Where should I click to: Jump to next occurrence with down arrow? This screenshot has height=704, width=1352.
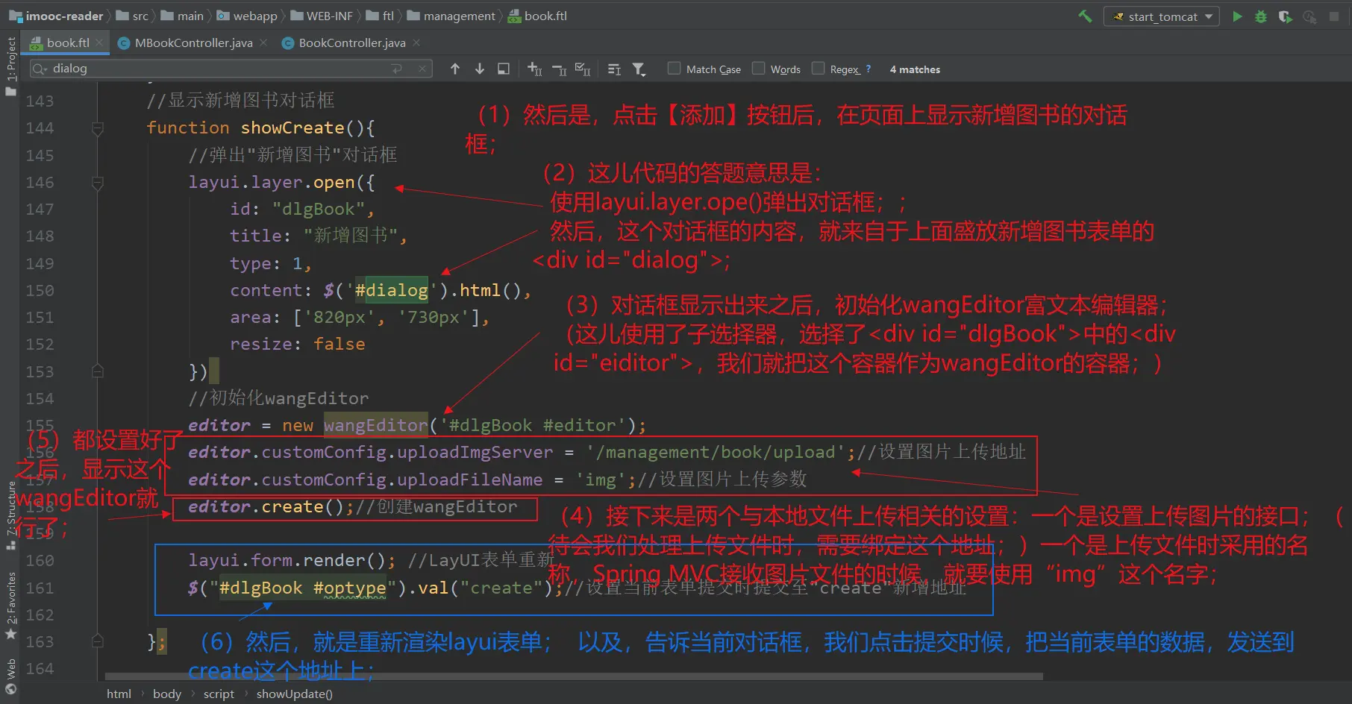pos(480,69)
